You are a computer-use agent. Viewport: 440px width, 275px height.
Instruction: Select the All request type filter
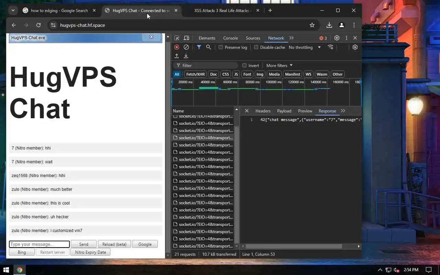[177, 74]
